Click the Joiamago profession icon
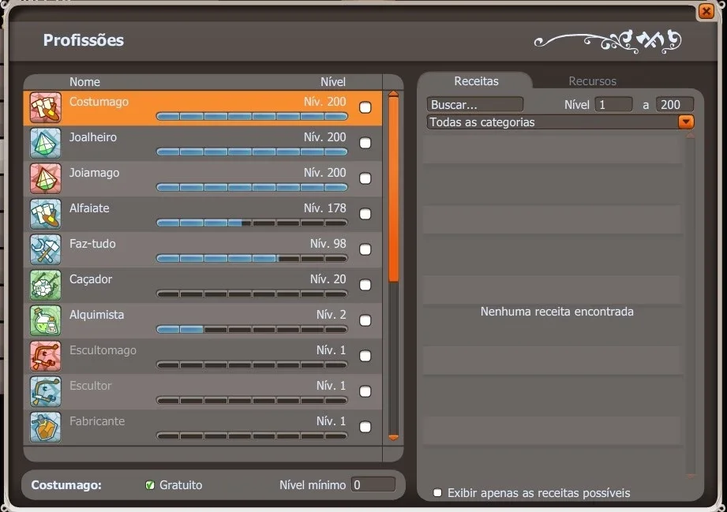 click(x=46, y=178)
